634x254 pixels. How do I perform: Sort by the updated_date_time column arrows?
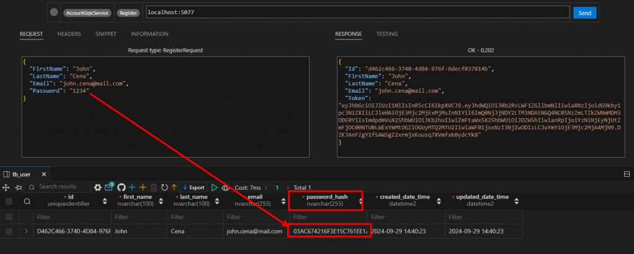pos(516,201)
